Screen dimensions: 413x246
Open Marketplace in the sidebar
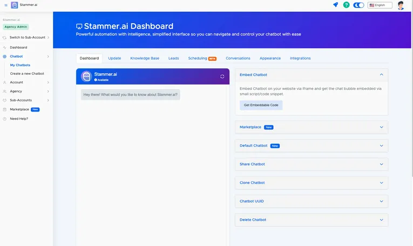(x=19, y=109)
